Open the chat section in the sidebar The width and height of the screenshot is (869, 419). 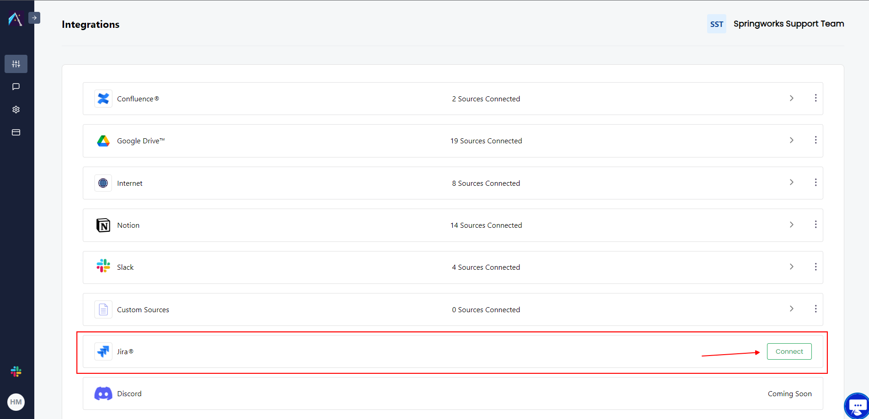pos(16,86)
